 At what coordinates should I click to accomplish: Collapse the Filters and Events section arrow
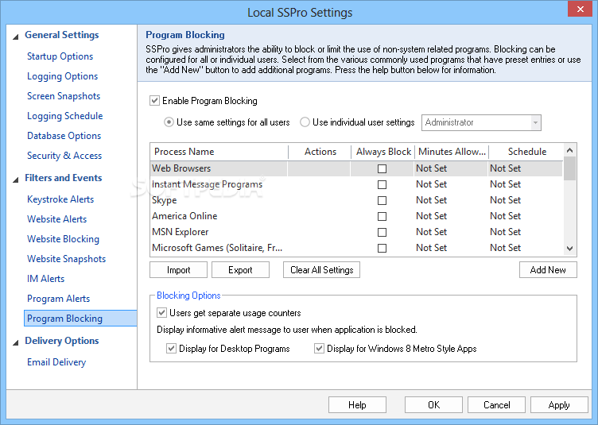(x=15, y=179)
